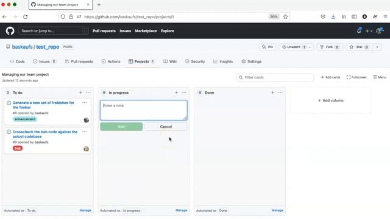Add a card to the To do column
Screen dimensions: 390x219
point(80,92)
